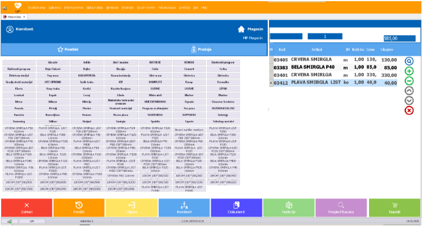
Task: Click the Magacin home icon
Action: 241,29
